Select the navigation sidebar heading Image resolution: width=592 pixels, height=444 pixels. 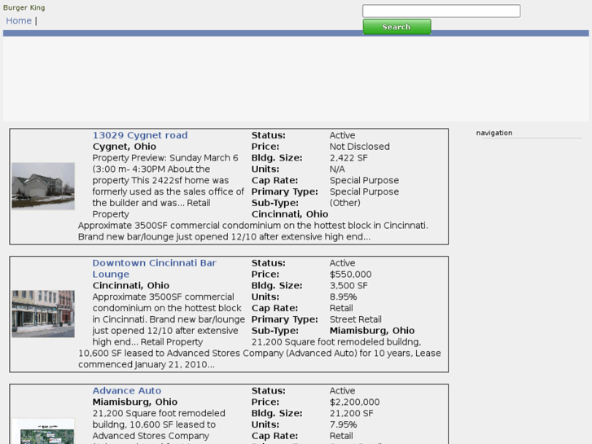494,133
